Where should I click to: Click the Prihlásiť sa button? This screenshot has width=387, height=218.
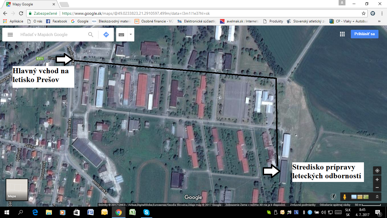click(x=365, y=34)
